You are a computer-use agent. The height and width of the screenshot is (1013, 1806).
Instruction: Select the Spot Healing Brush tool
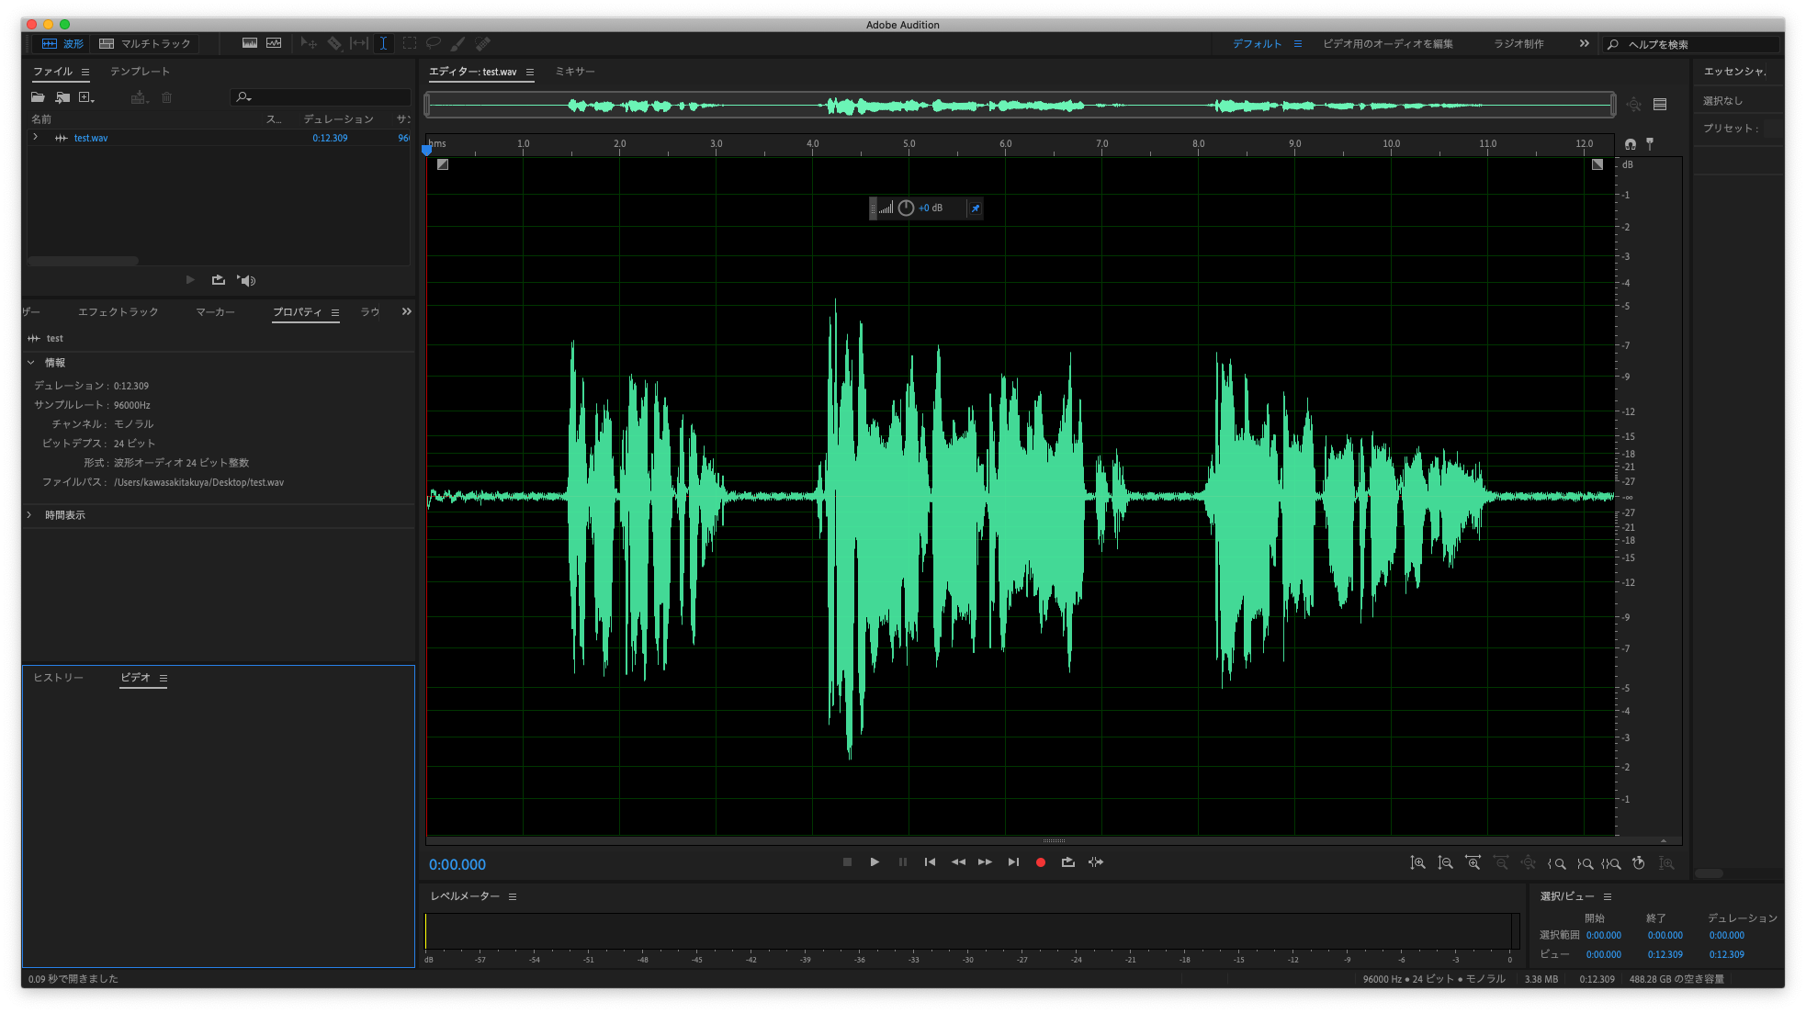pos(483,43)
